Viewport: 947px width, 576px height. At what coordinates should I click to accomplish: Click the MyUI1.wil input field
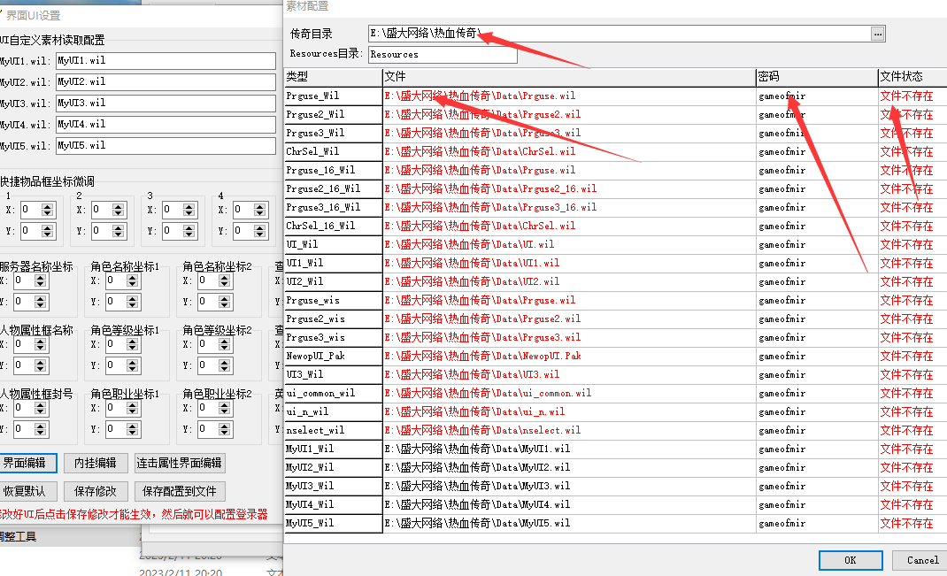166,61
